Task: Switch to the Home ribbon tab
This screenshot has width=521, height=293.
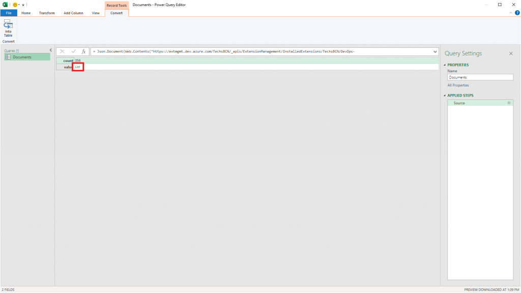Action: tap(25, 13)
